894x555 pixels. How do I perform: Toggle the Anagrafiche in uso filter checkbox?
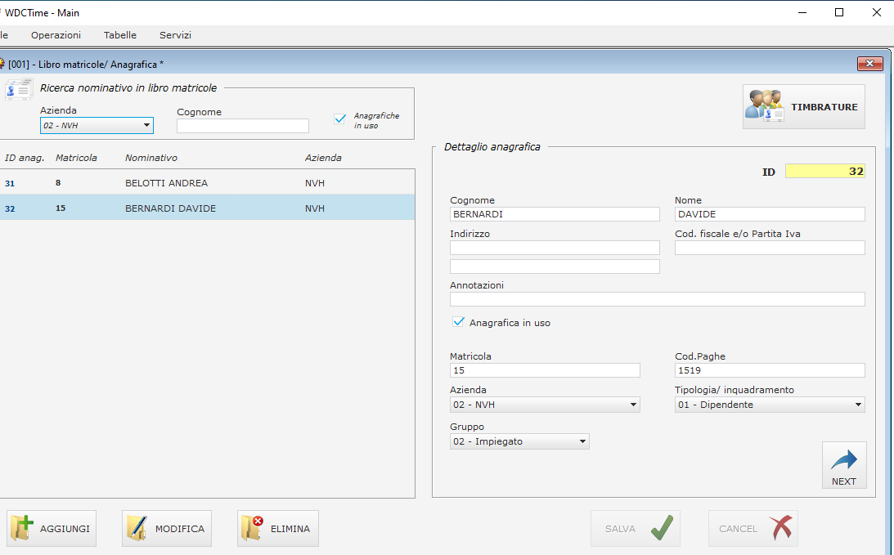click(339, 119)
